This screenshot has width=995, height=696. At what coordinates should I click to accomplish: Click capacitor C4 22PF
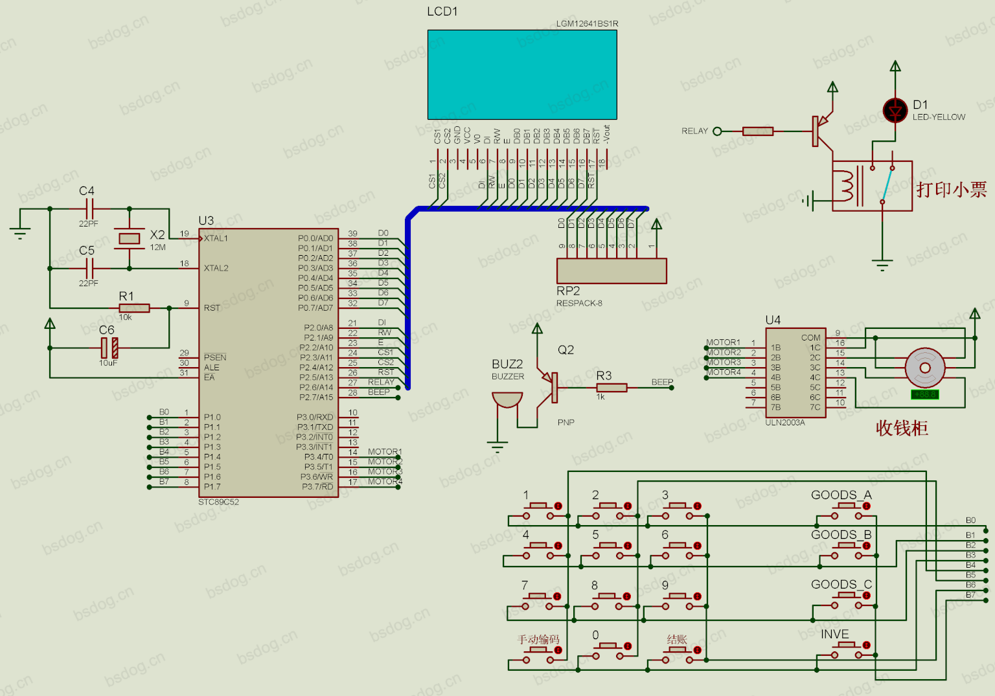click(90, 208)
